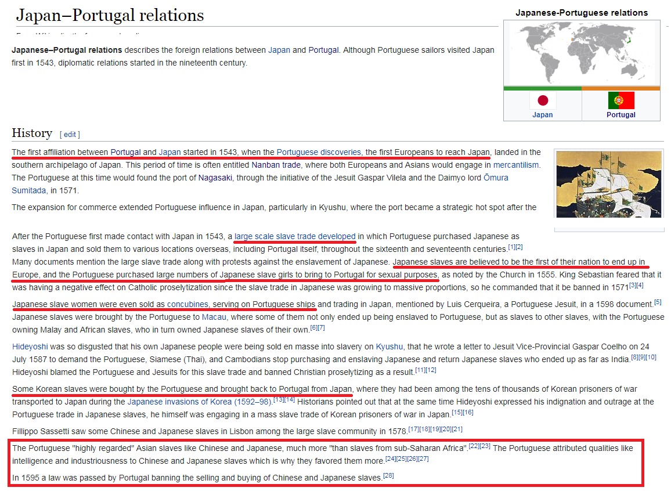
Task: Open the Nanban ship painting thumbnail
Action: [x=608, y=184]
